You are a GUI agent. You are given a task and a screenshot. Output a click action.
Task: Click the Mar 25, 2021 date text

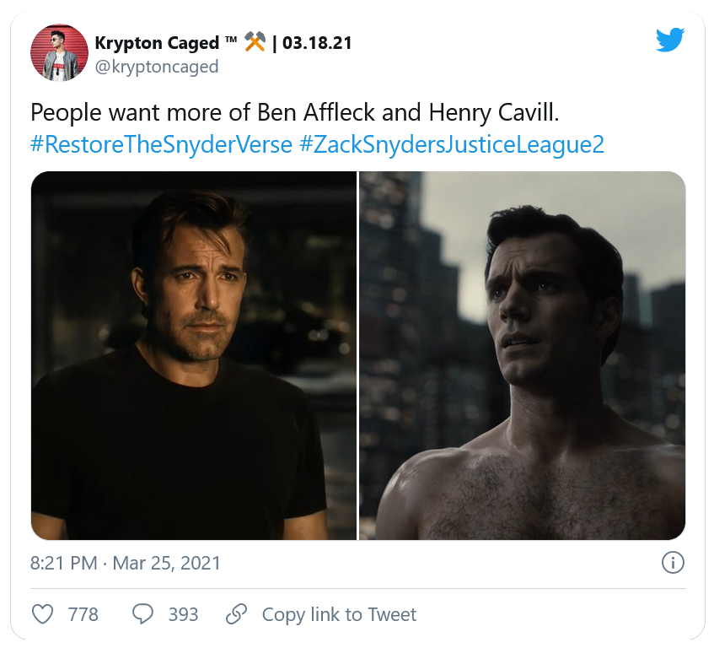(x=167, y=563)
